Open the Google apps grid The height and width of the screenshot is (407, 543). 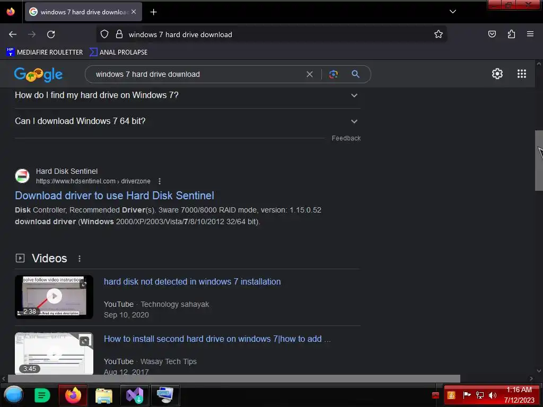click(522, 74)
